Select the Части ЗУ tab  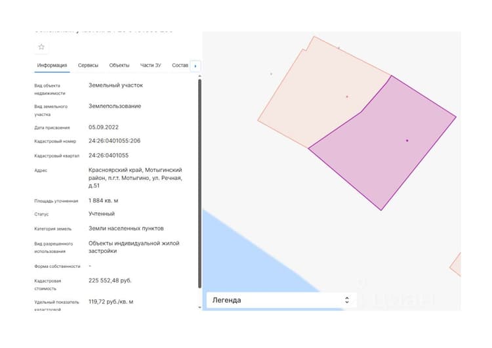[x=150, y=65]
